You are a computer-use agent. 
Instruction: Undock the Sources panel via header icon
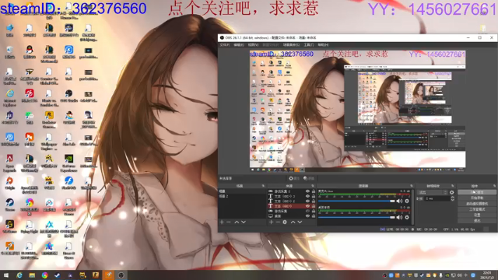(x=313, y=186)
